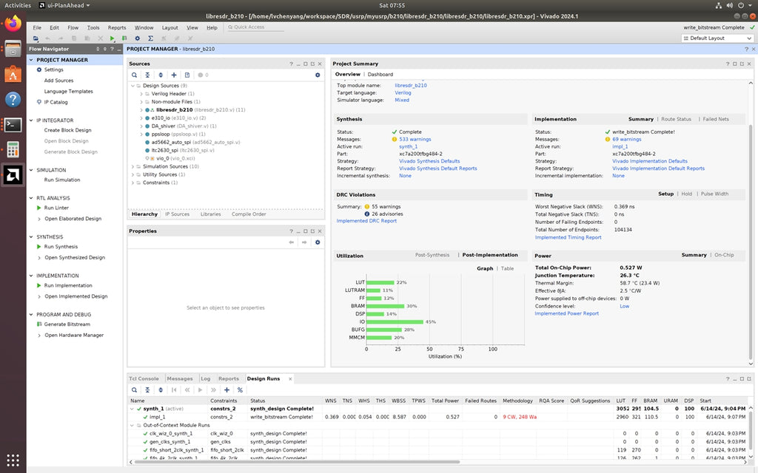Switch Project Summary to Dashboard
The height and width of the screenshot is (473, 758).
click(x=380, y=75)
